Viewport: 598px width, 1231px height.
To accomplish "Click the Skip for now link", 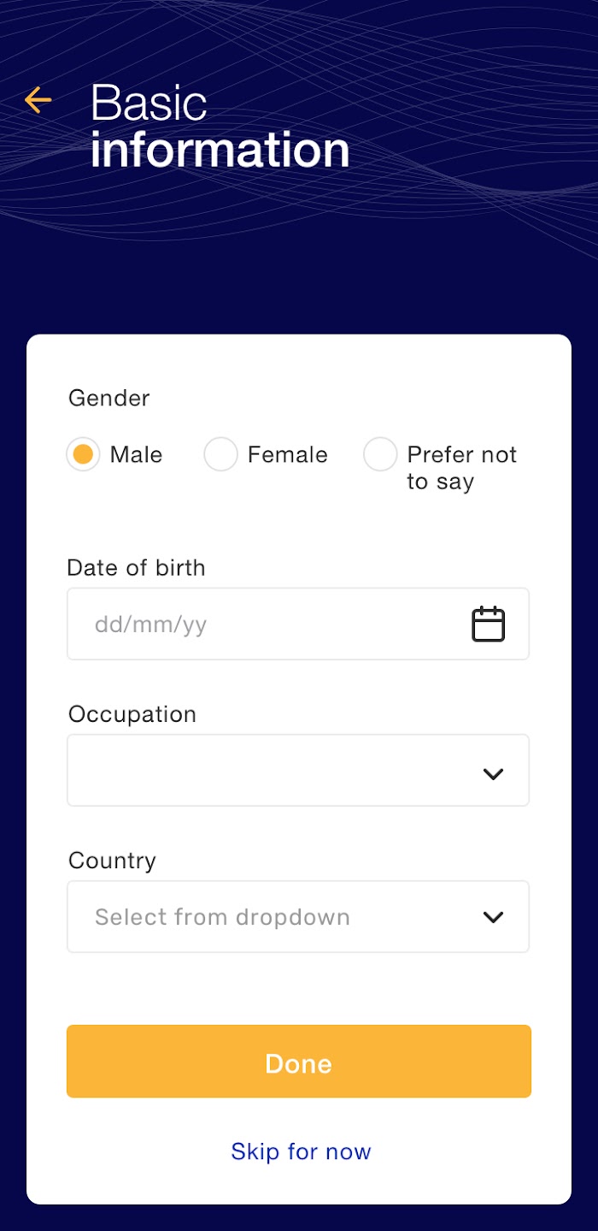I will click(x=301, y=1151).
